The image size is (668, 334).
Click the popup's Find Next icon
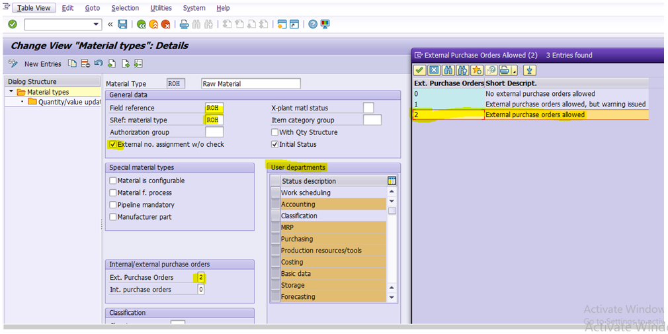(462, 70)
